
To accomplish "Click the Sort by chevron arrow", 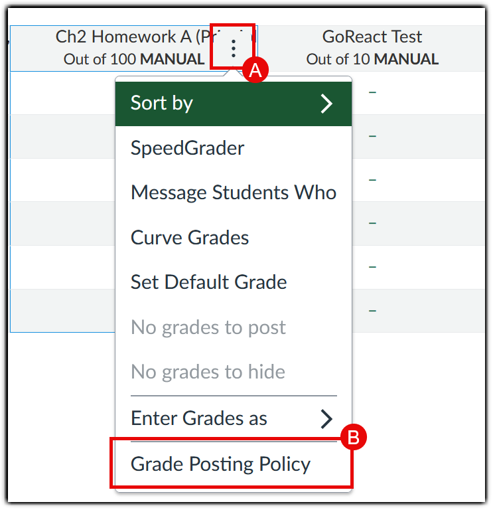I will coord(326,104).
